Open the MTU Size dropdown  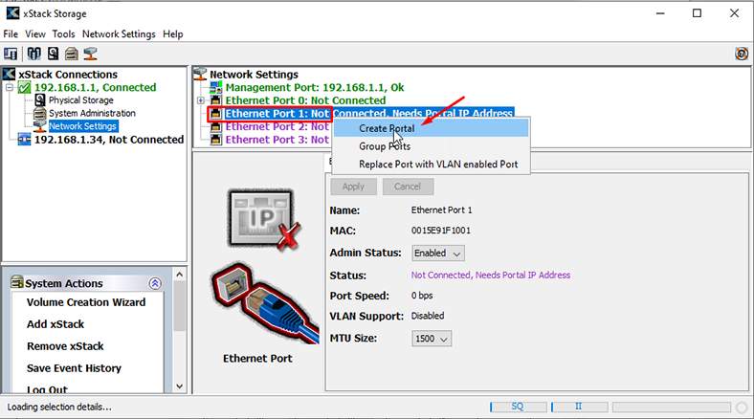coord(432,339)
